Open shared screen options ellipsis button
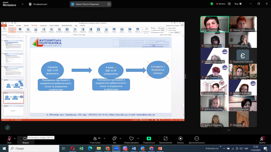 tap(109, 4)
